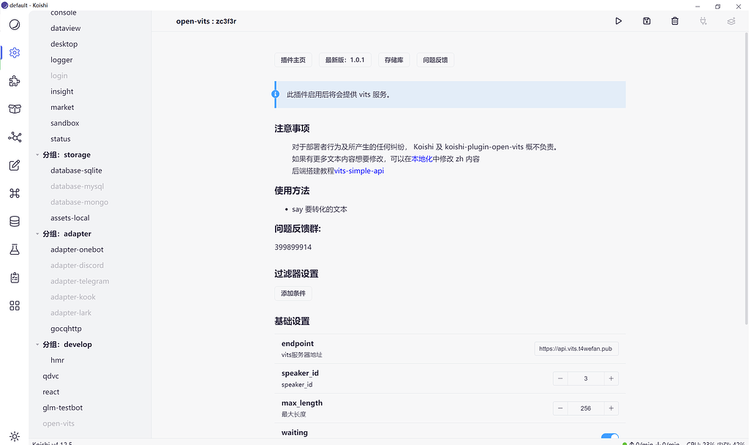Click the add-group layers icon top right
Image resolution: width=749 pixels, height=445 pixels.
731,21
